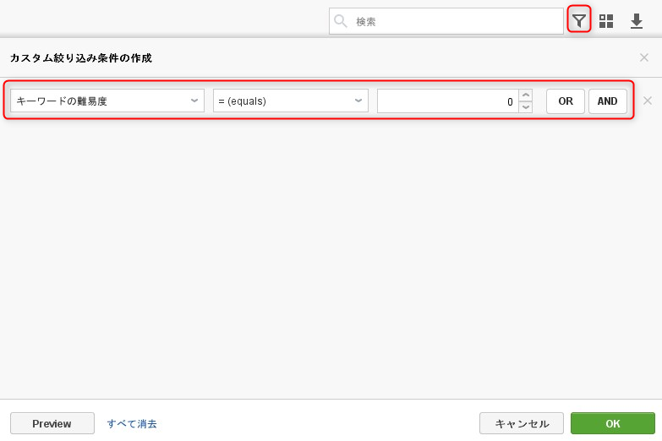Remove the filter condition row

[648, 101]
